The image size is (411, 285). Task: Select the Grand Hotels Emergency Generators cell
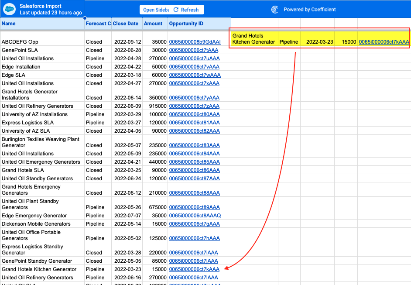(42, 190)
